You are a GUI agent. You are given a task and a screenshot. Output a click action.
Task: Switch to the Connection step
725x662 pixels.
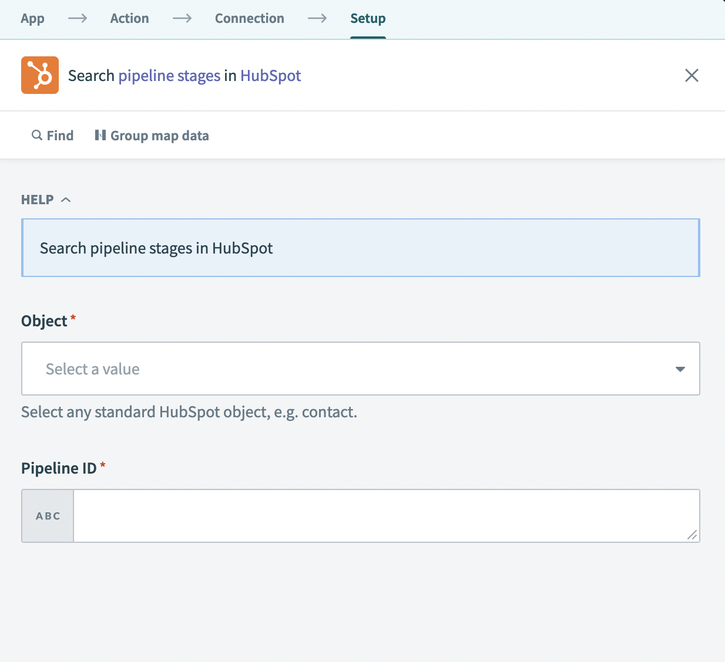point(249,18)
